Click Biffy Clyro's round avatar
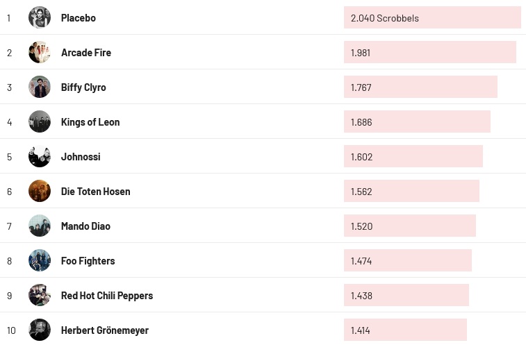Screen dimensions: 526x345 pyautogui.click(x=40, y=87)
